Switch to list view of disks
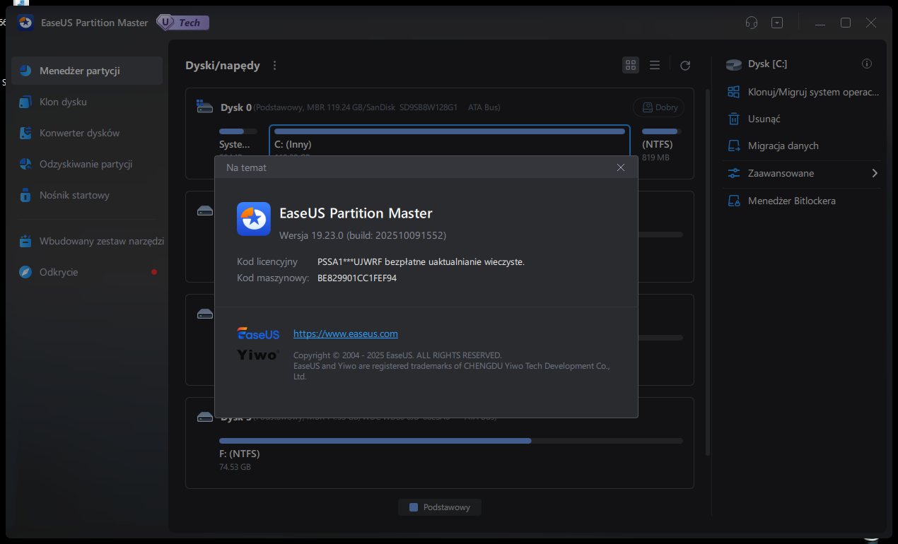The image size is (898, 544). tap(655, 65)
